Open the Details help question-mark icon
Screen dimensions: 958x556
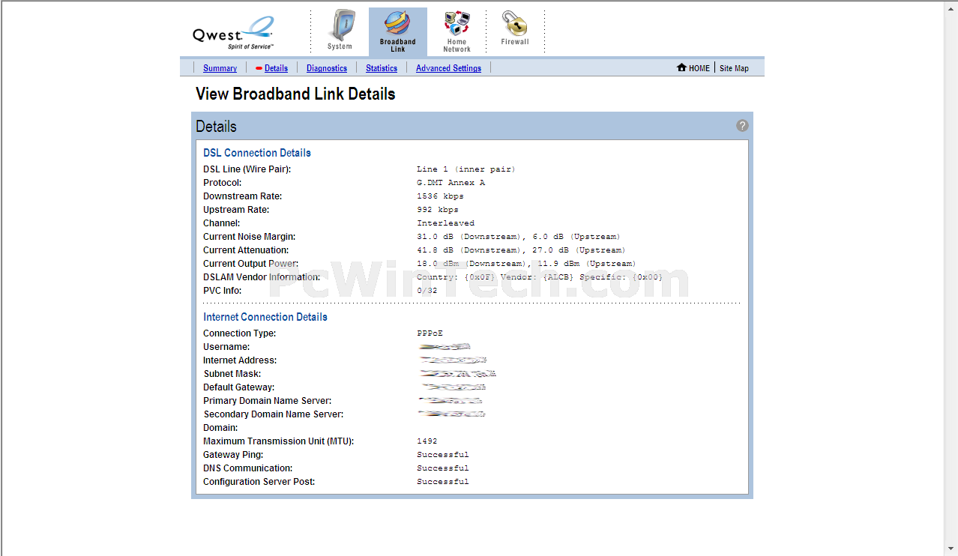742,126
